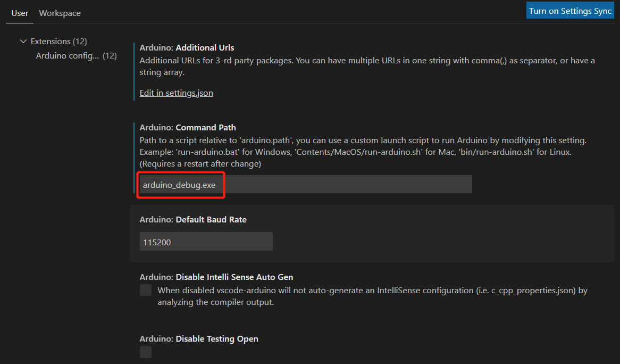Switch to the Workspace settings tab
Screen dimensions: 620x364
coord(60,13)
